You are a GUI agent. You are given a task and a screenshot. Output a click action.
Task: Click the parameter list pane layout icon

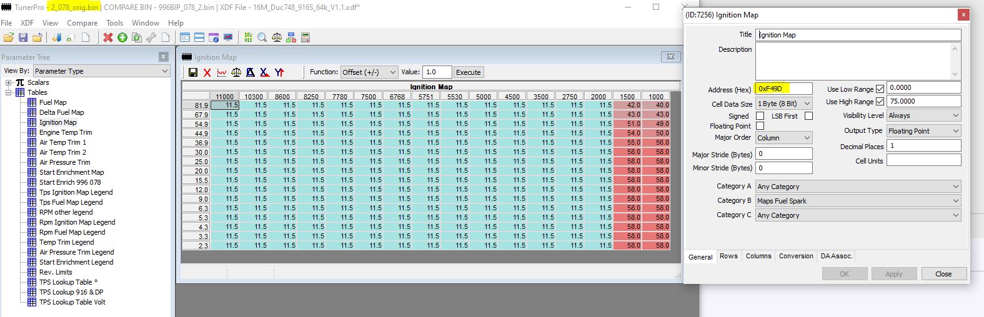tap(185, 37)
